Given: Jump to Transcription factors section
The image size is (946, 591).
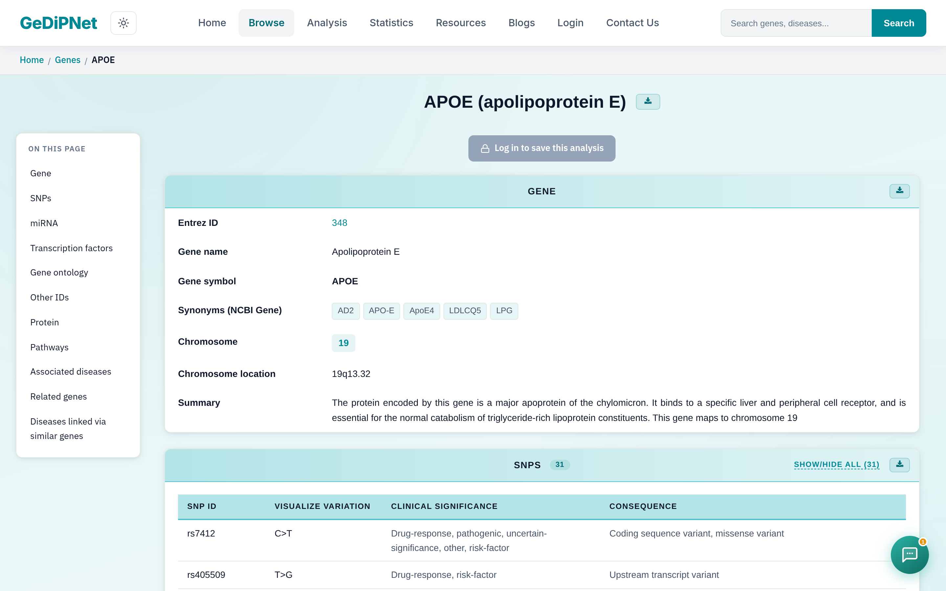Looking at the screenshot, I should [71, 248].
